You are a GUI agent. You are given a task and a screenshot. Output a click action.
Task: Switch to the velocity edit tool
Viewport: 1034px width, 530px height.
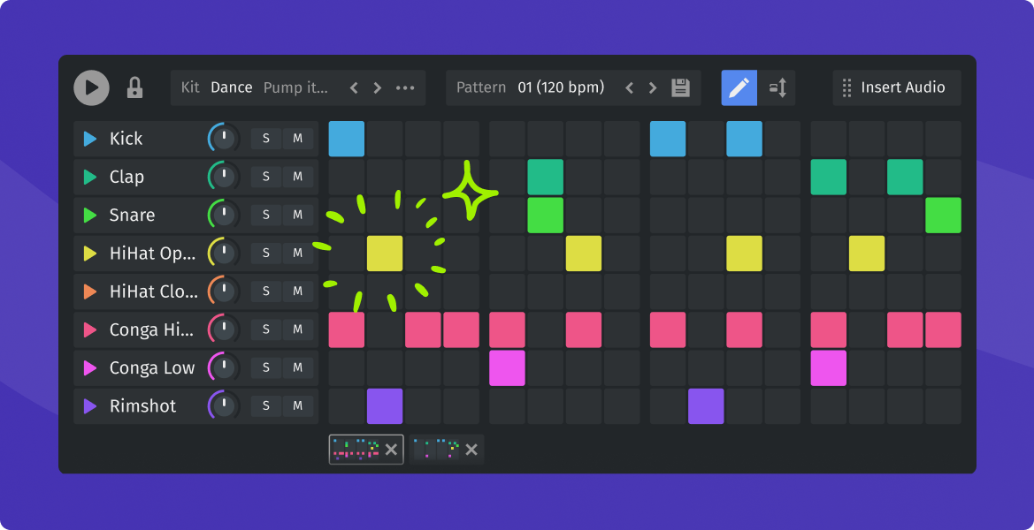tap(777, 87)
